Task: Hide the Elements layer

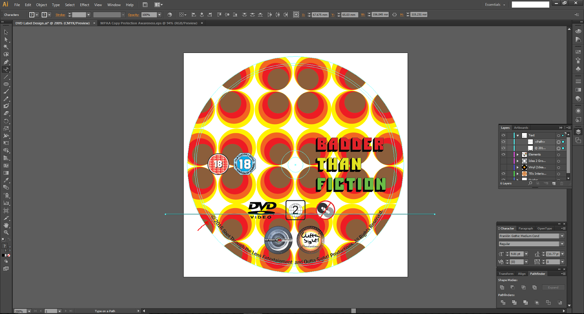Action: pyautogui.click(x=503, y=154)
